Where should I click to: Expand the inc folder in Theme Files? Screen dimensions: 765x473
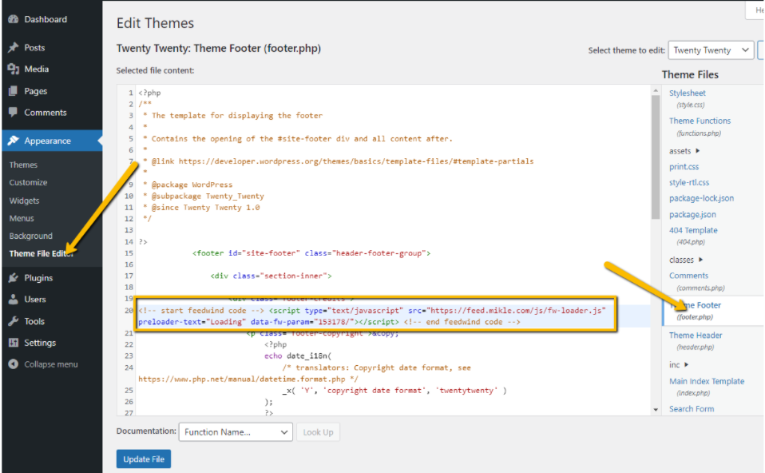point(678,364)
